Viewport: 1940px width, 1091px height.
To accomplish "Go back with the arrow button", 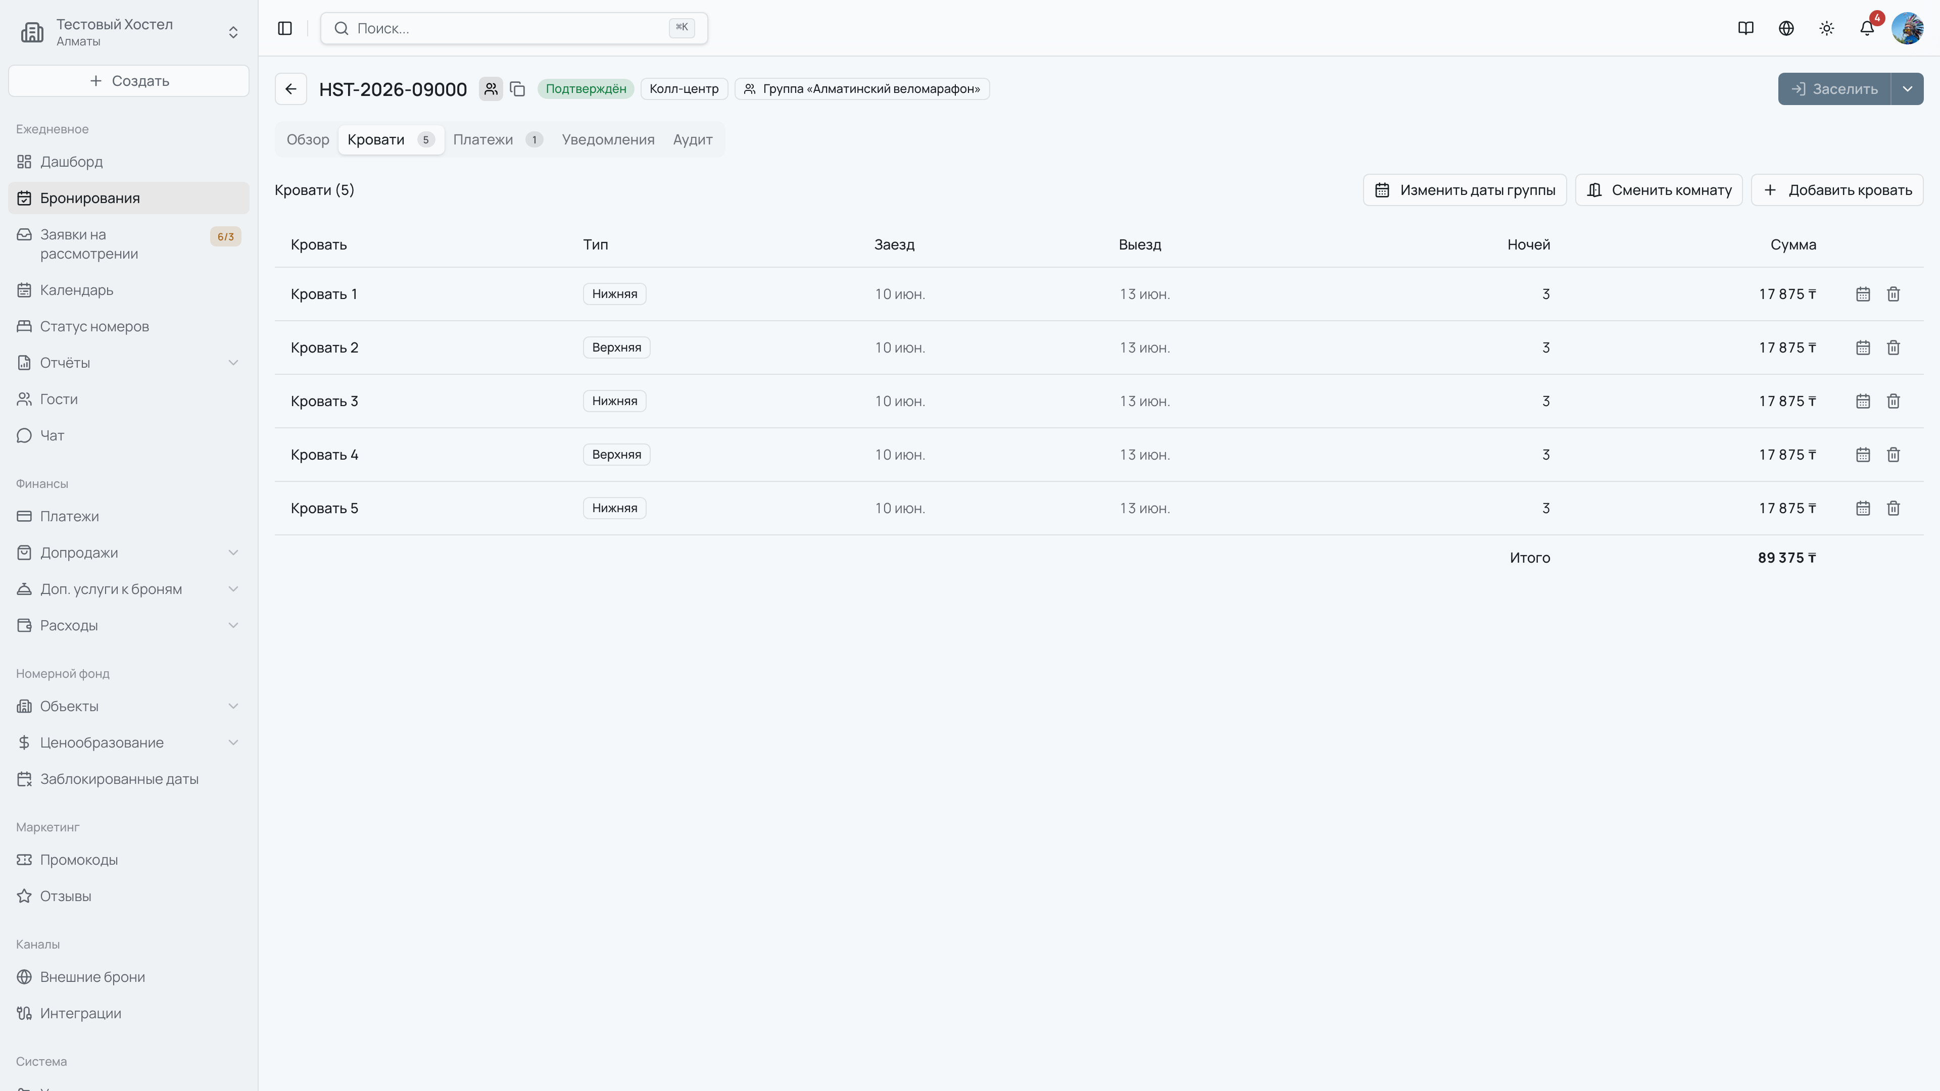I will pos(290,89).
